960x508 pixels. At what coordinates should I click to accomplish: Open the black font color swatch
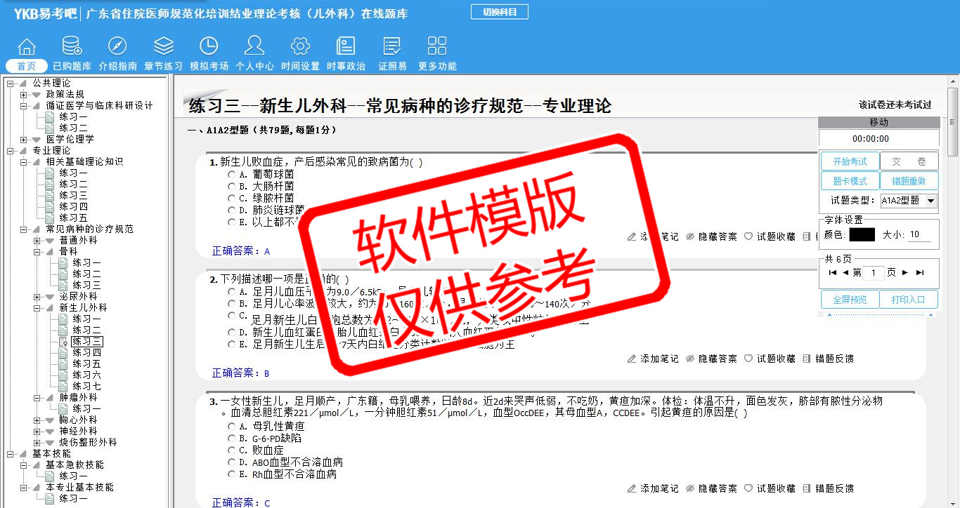coord(862,234)
